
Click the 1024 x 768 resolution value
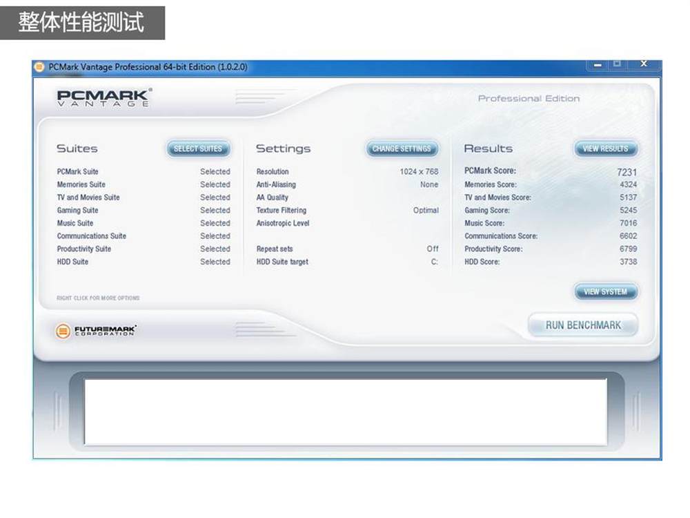click(x=419, y=171)
